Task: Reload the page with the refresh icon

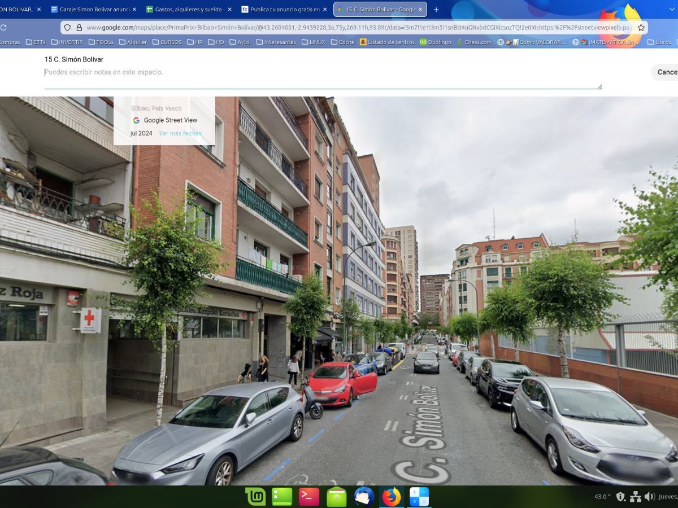Action: coord(5,26)
